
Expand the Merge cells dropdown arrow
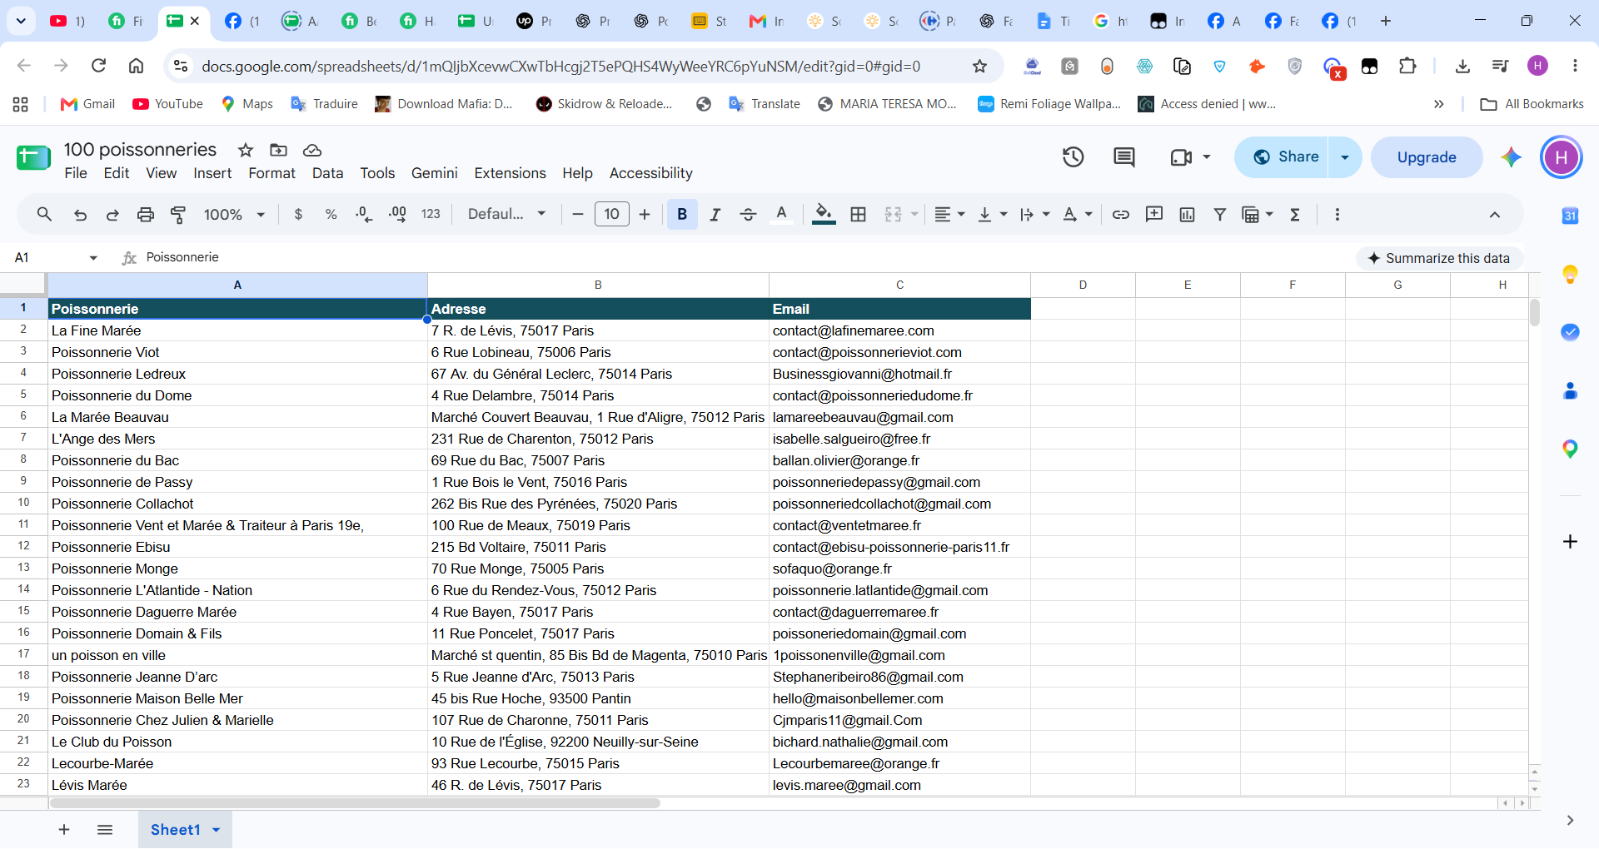tap(914, 215)
